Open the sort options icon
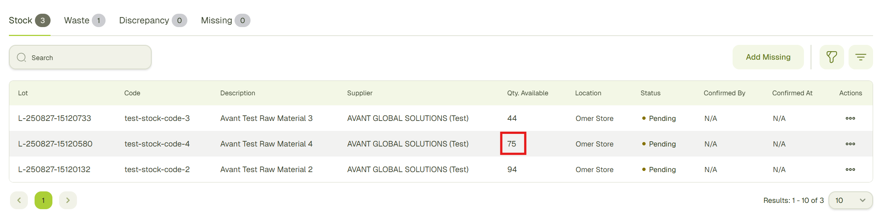The image size is (882, 214). pyautogui.click(x=860, y=57)
